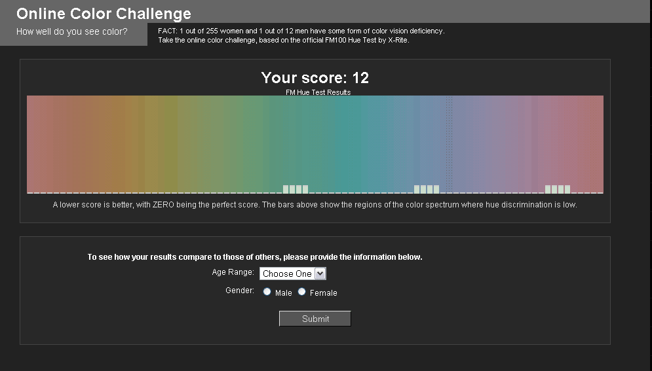The width and height of the screenshot is (652, 371).
Task: Click the Age Range dropdown arrow
Action: point(320,274)
